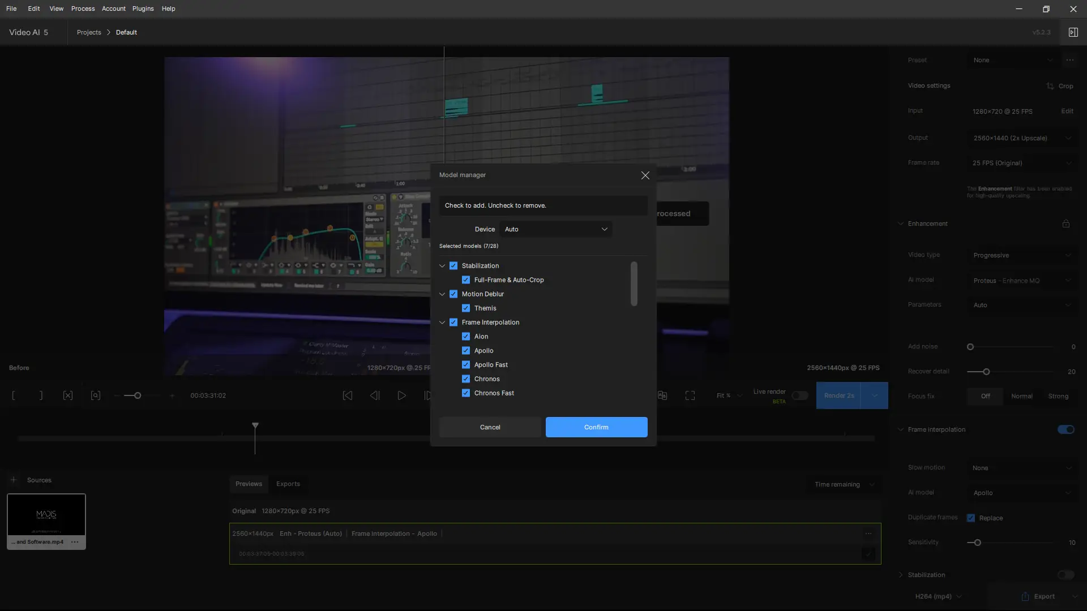Uncheck the Themis model checkbox

point(466,308)
